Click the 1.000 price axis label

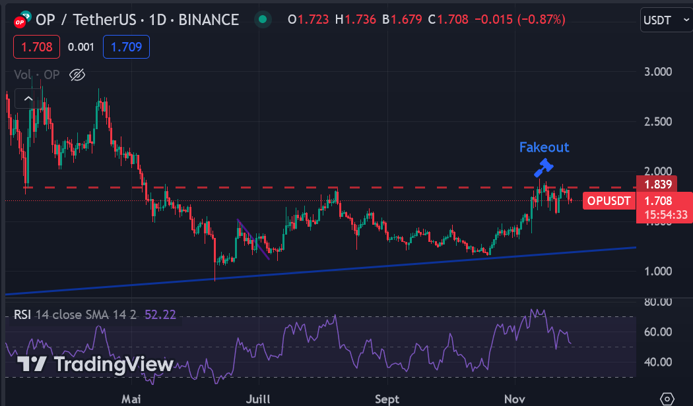pyautogui.click(x=657, y=271)
